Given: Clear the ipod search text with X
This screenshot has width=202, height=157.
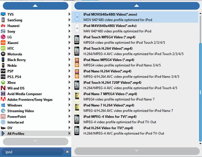Looking at the screenshot, I should [x=67, y=152].
